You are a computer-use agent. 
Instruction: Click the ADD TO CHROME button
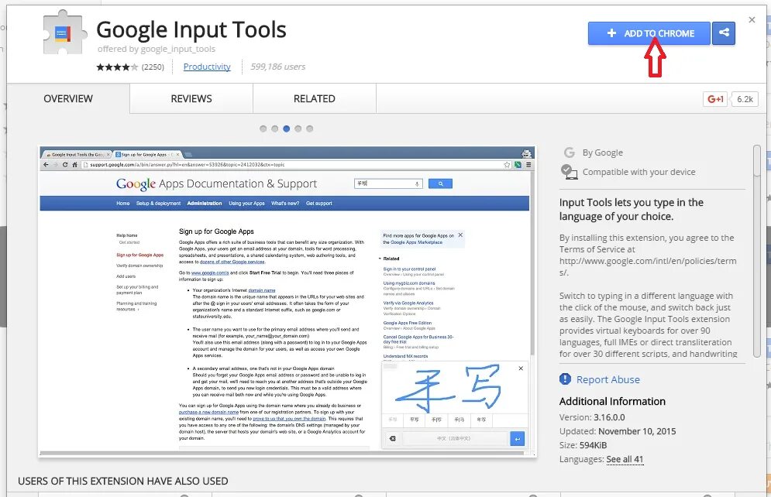(649, 33)
